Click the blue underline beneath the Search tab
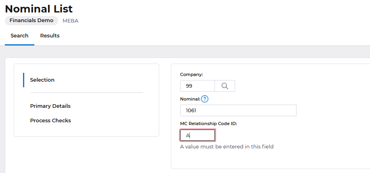Screen dimensions: 370x173 click(19, 45)
